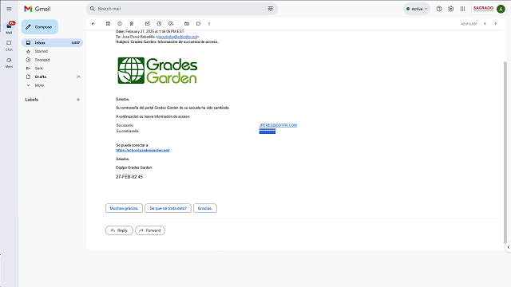Snooze this email
The width and height of the screenshot is (511, 287).
[x=159, y=24]
